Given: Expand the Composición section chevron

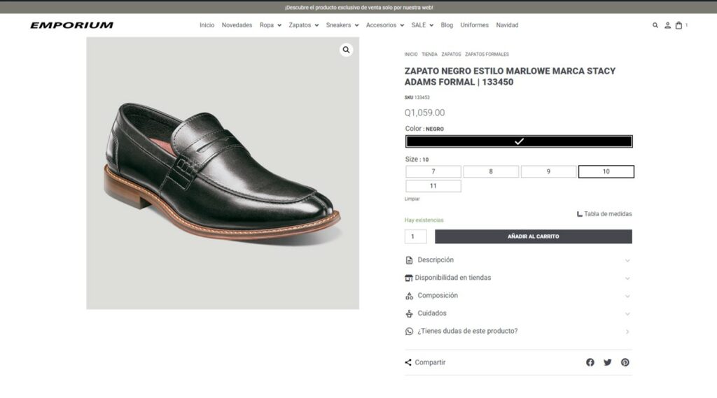Looking at the screenshot, I should 627,296.
